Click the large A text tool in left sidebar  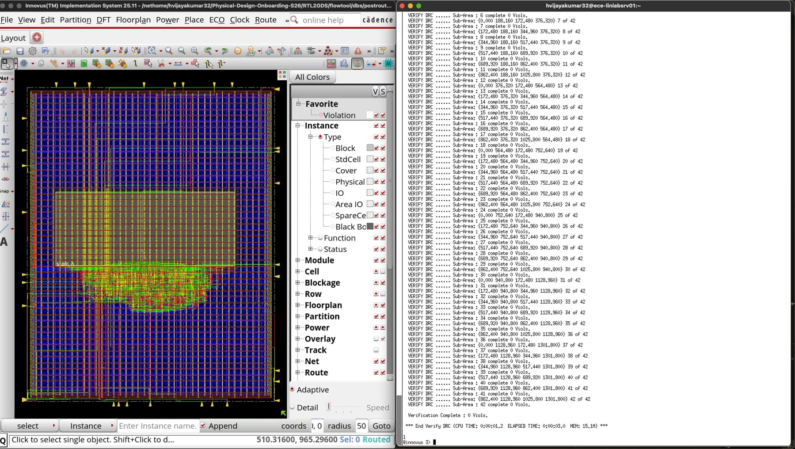(4, 242)
